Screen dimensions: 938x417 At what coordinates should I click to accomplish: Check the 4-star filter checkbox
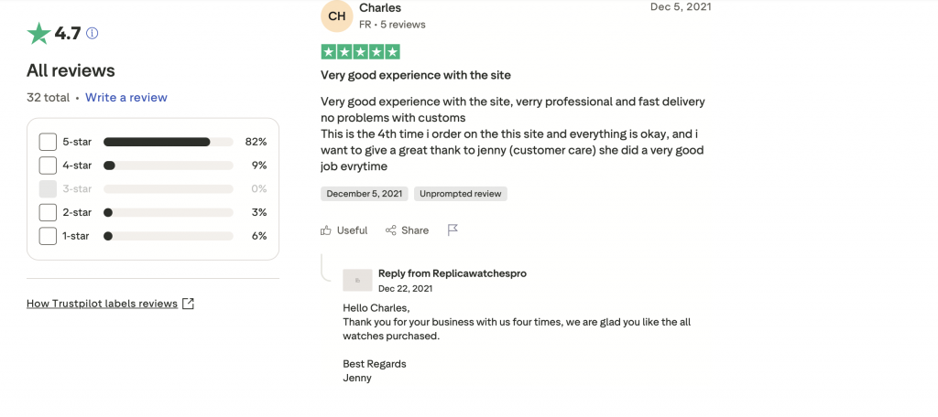pos(48,166)
